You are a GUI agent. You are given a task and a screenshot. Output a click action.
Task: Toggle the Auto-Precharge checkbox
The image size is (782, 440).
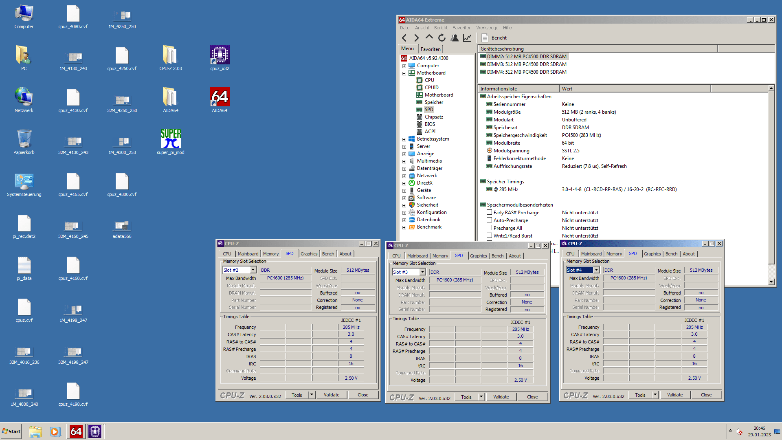[x=490, y=220]
